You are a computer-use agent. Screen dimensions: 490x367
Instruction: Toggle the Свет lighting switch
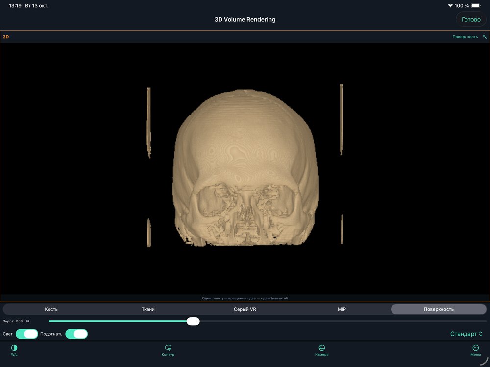(x=27, y=334)
